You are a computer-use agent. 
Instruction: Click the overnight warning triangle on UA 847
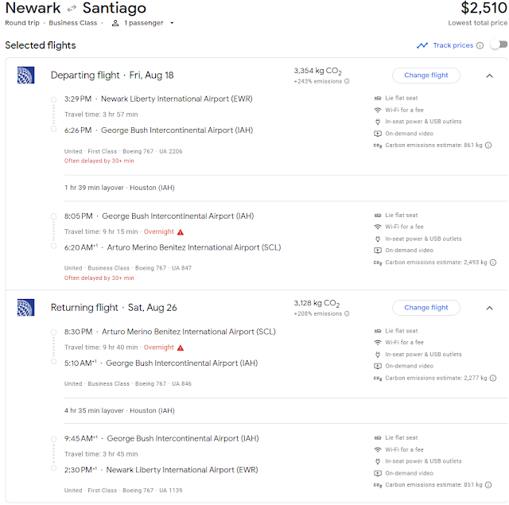181,232
